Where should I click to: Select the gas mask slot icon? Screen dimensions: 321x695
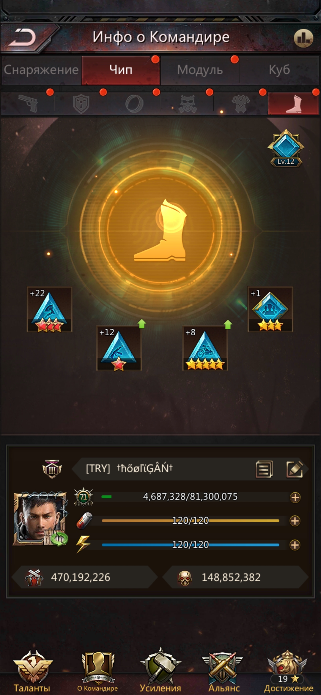(x=187, y=104)
